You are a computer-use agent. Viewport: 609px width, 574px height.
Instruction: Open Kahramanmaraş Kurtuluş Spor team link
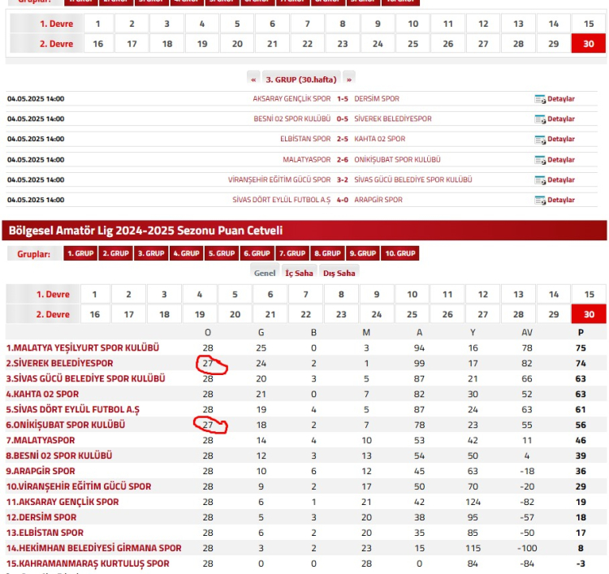click(88, 563)
